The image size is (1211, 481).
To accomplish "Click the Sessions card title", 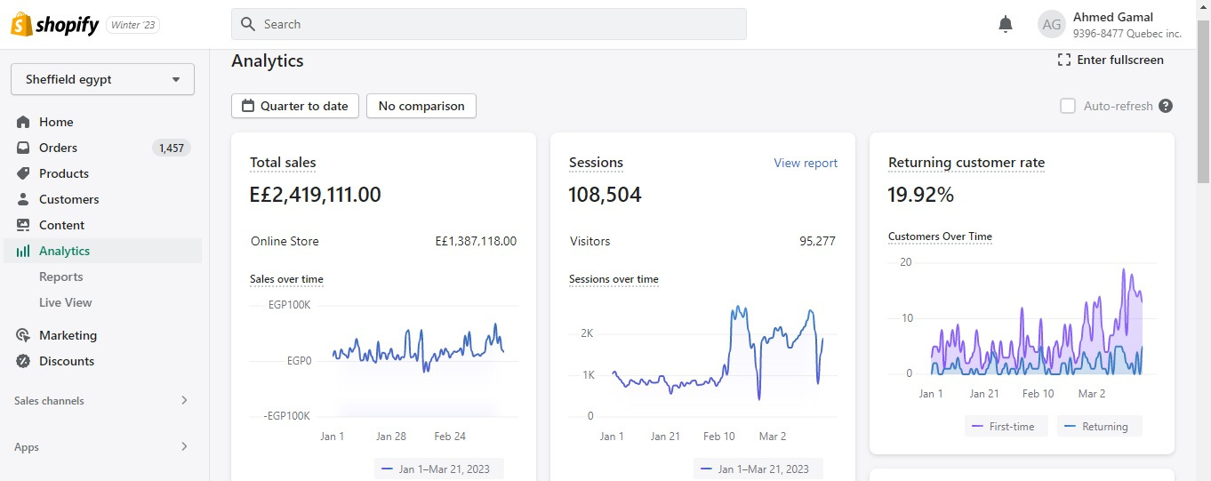I will tap(596, 163).
